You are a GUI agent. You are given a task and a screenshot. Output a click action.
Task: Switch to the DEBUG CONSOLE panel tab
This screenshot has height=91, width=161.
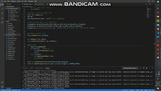[39, 68]
